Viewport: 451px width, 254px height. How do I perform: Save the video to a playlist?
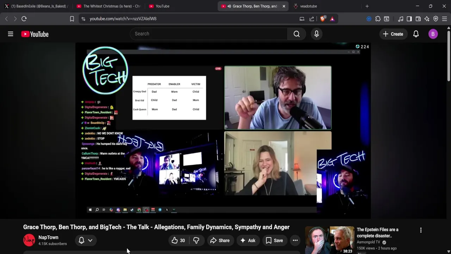click(274, 241)
